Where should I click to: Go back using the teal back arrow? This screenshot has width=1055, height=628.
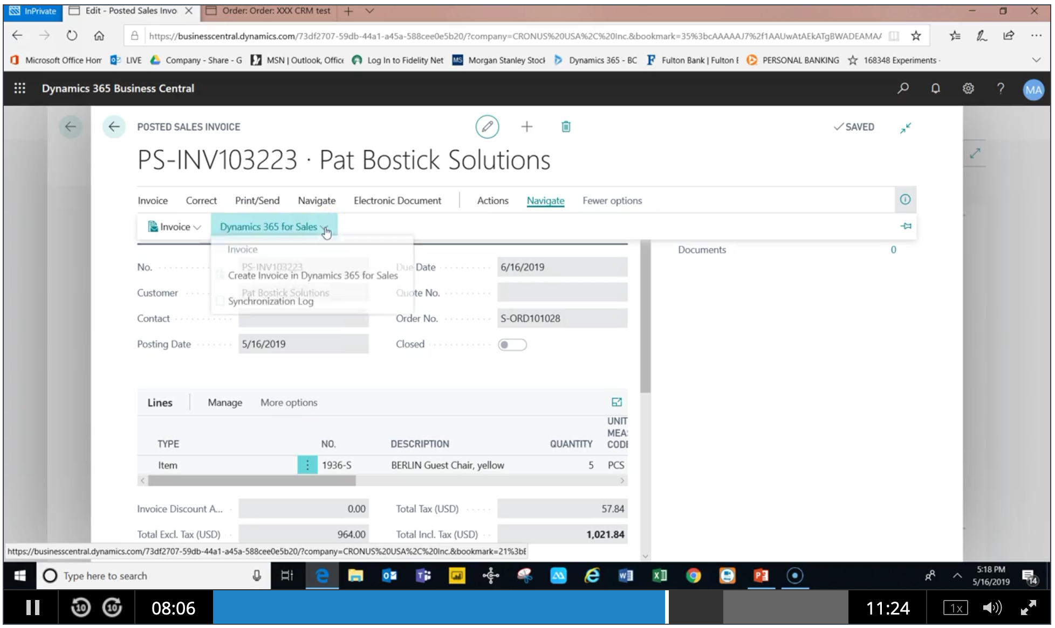click(114, 127)
